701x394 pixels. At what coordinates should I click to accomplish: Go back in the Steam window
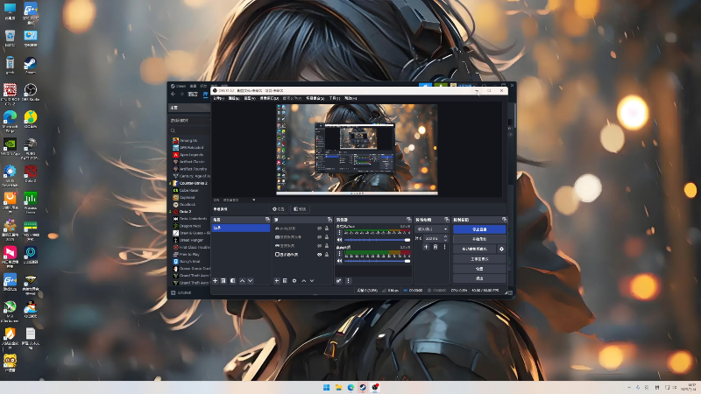(x=173, y=94)
